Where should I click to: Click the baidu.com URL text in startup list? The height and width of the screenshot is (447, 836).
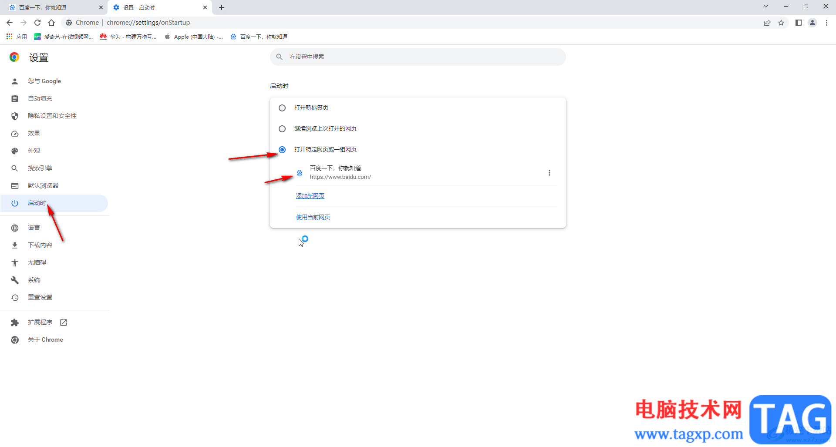pyautogui.click(x=340, y=177)
